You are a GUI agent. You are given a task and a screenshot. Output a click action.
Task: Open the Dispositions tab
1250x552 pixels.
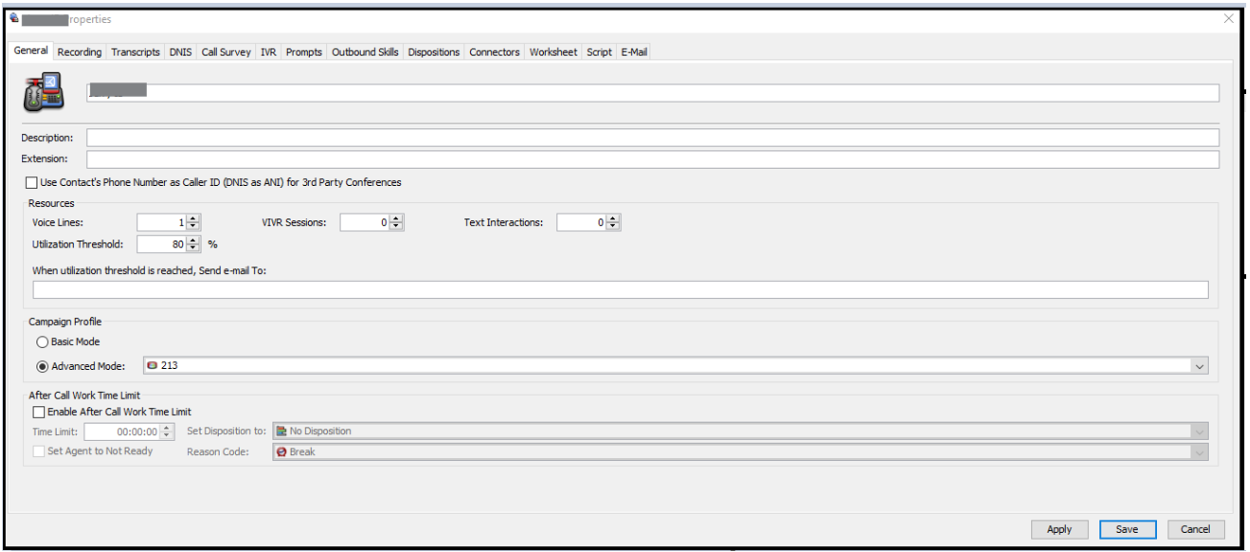pyautogui.click(x=434, y=52)
